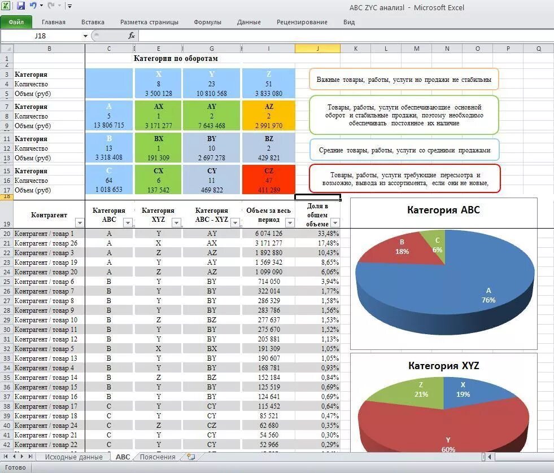Open the Категория ABC filter dropdown
The height and width of the screenshot is (473, 554).
coord(128,222)
